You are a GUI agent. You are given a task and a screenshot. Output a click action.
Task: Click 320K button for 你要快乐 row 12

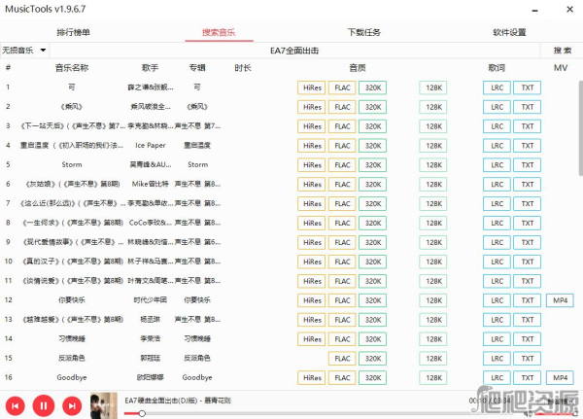(x=373, y=299)
